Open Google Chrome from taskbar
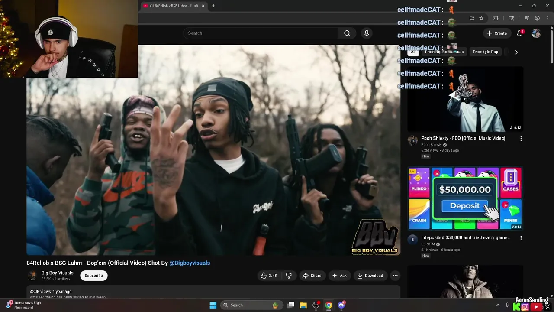 coord(329,305)
